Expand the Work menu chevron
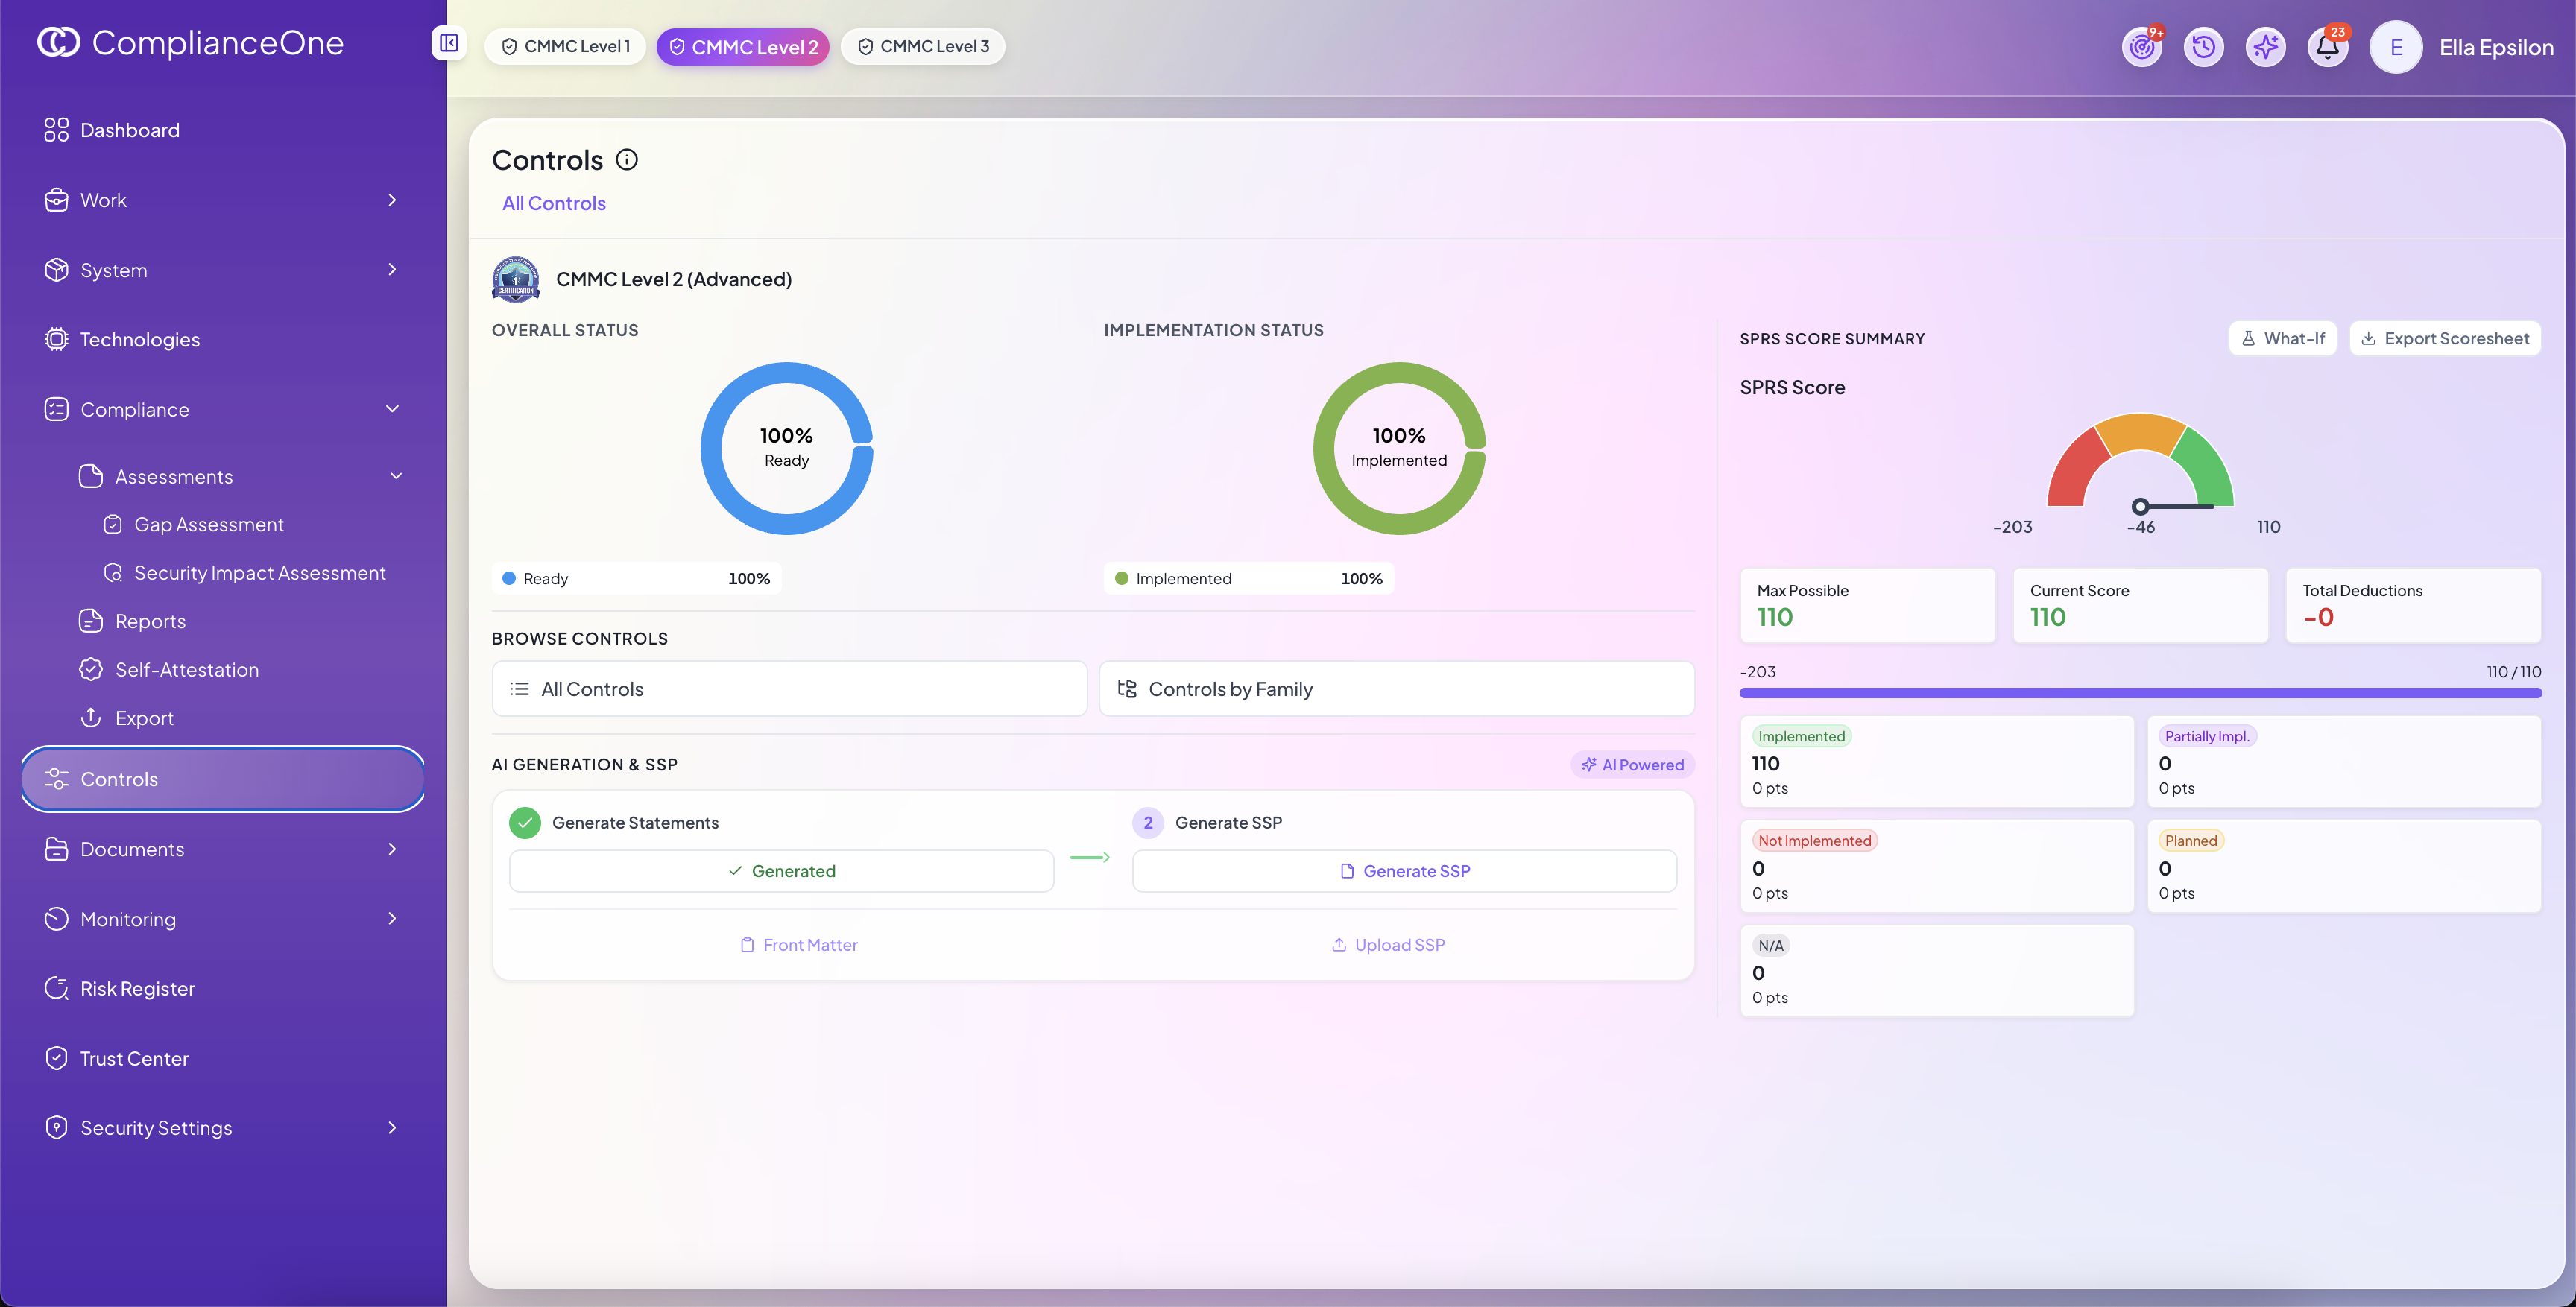 click(392, 200)
